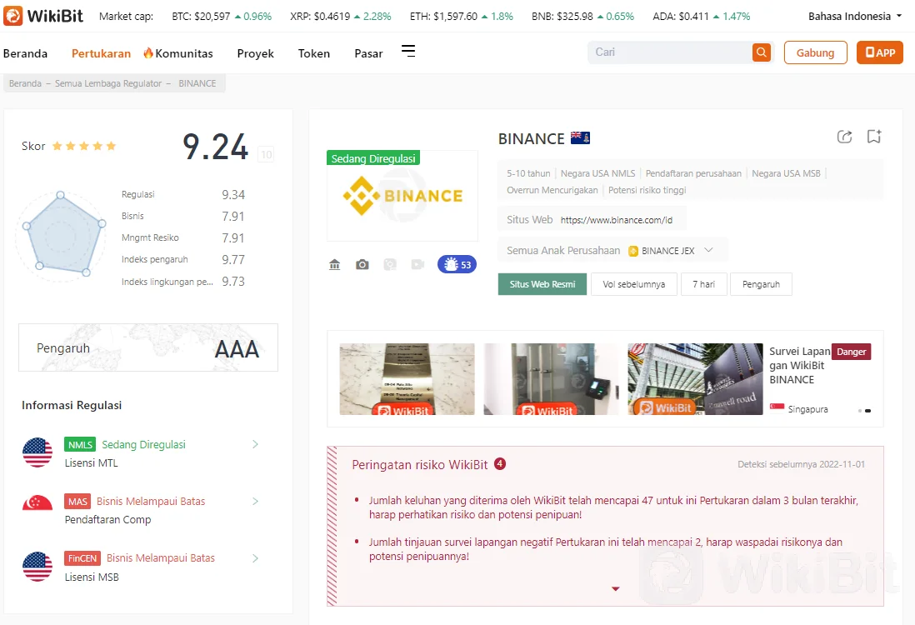Click Semua Lembaga Regulator breadcrumb link
Screen dimensions: 915x625
coord(108,83)
